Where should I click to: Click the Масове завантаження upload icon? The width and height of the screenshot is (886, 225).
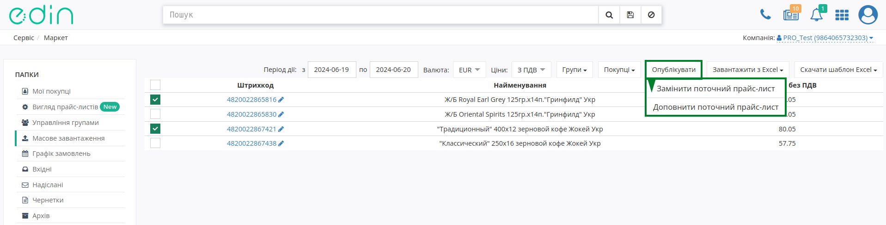25,138
